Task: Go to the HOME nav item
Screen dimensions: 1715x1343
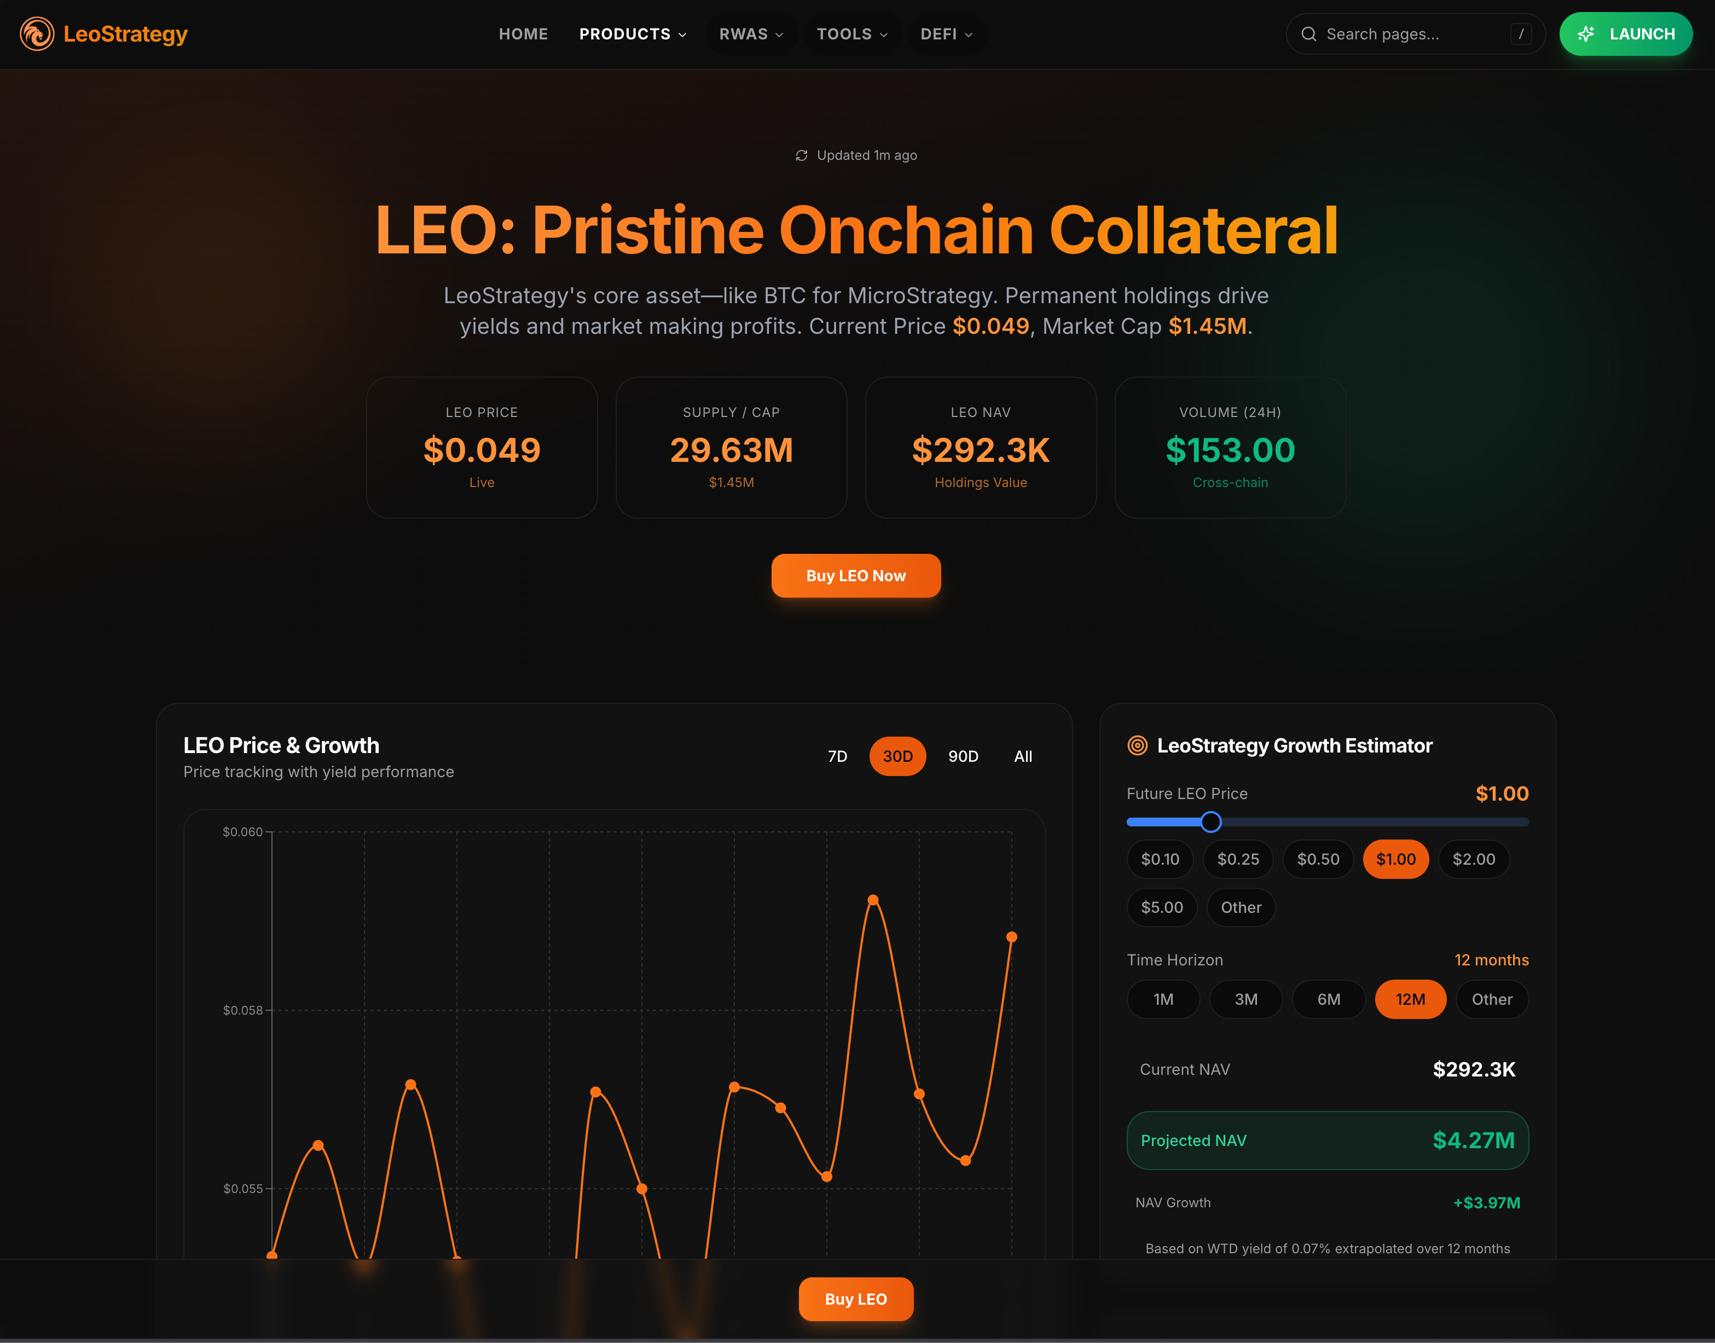Action: [x=523, y=34]
